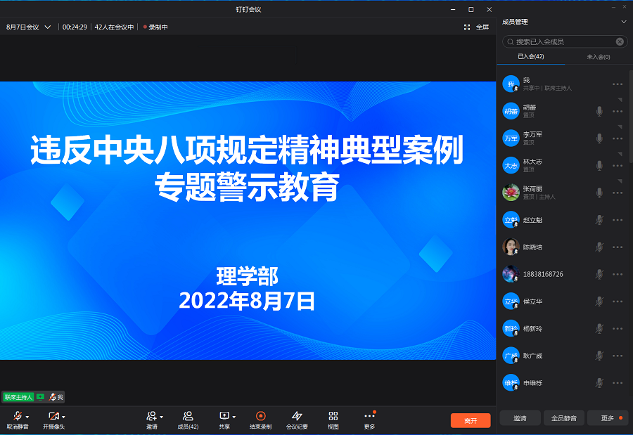The height and width of the screenshot is (435, 633).
Task: Click the 结束录制 stop recording icon
Action: [260, 416]
